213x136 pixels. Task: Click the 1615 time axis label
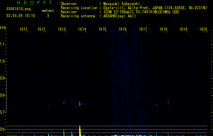pyautogui.click(x=102, y=29)
